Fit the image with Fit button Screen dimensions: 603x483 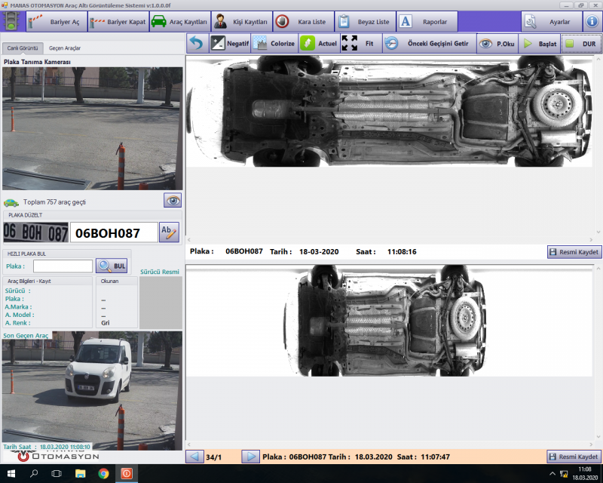361,43
